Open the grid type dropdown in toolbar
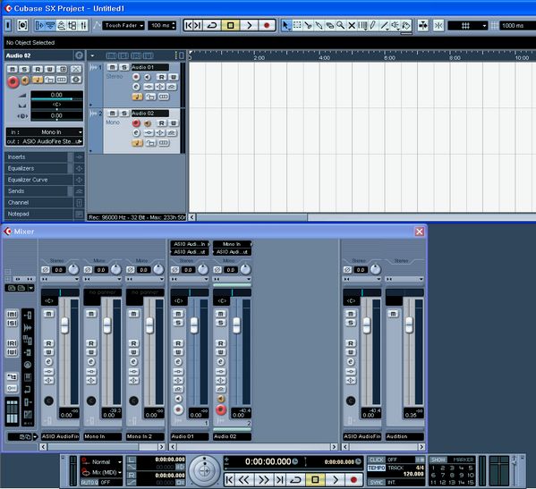The height and width of the screenshot is (489, 536). [467, 26]
